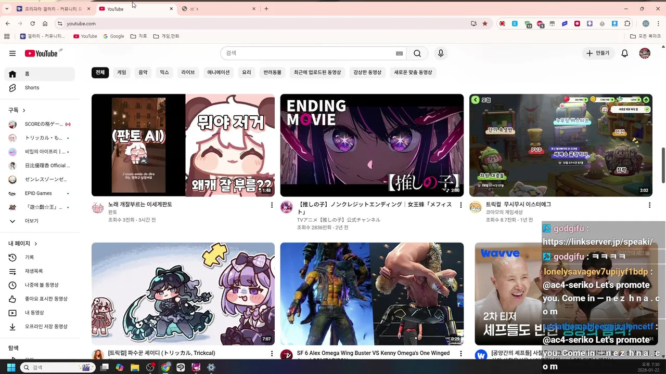The image size is (666, 374).
Task: Open the 게임,만화 bookmarks folder
Action: coord(166,36)
